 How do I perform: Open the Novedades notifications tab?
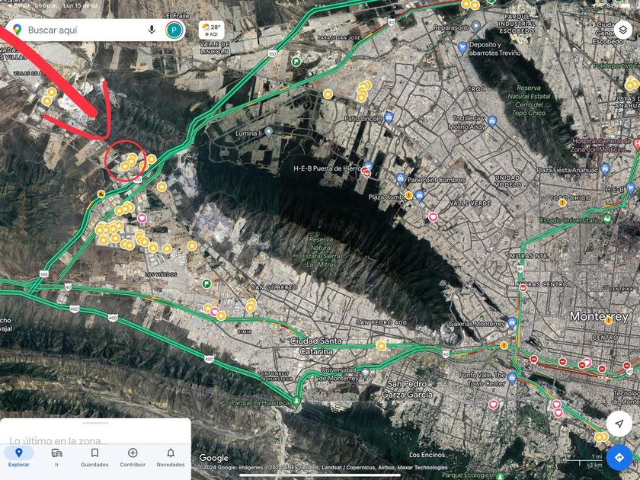click(x=171, y=457)
